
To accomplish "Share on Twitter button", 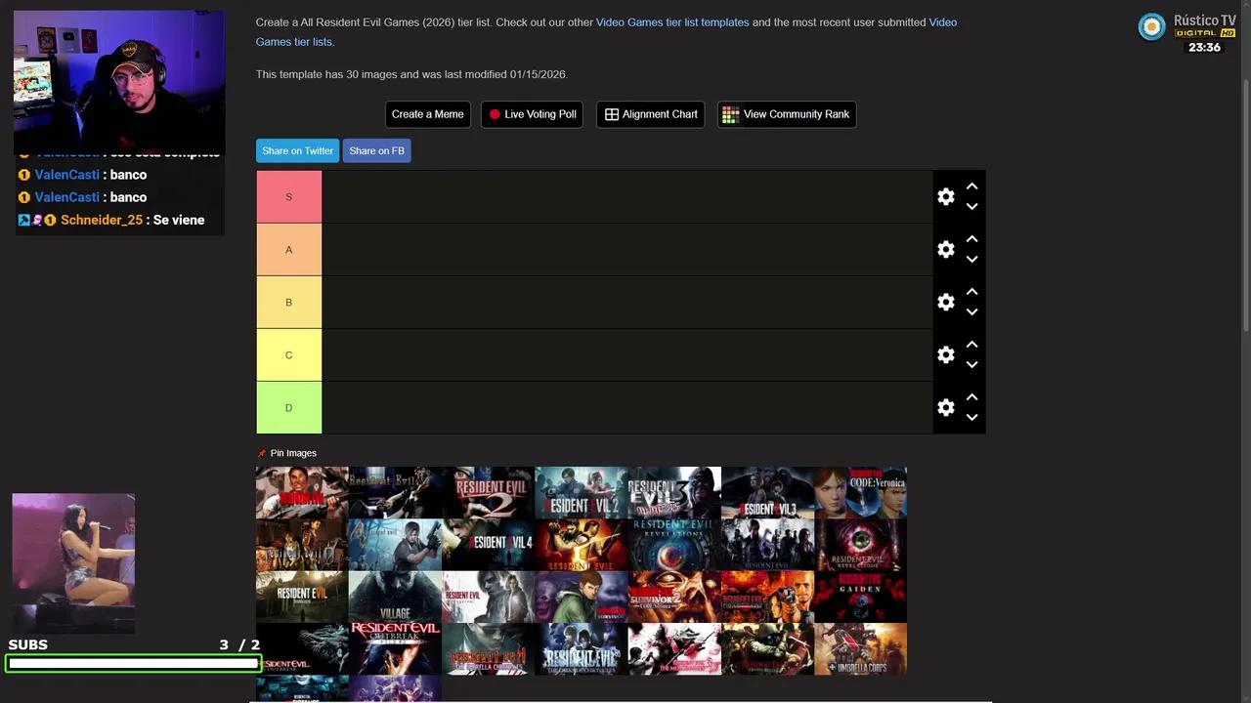I will 297,150.
